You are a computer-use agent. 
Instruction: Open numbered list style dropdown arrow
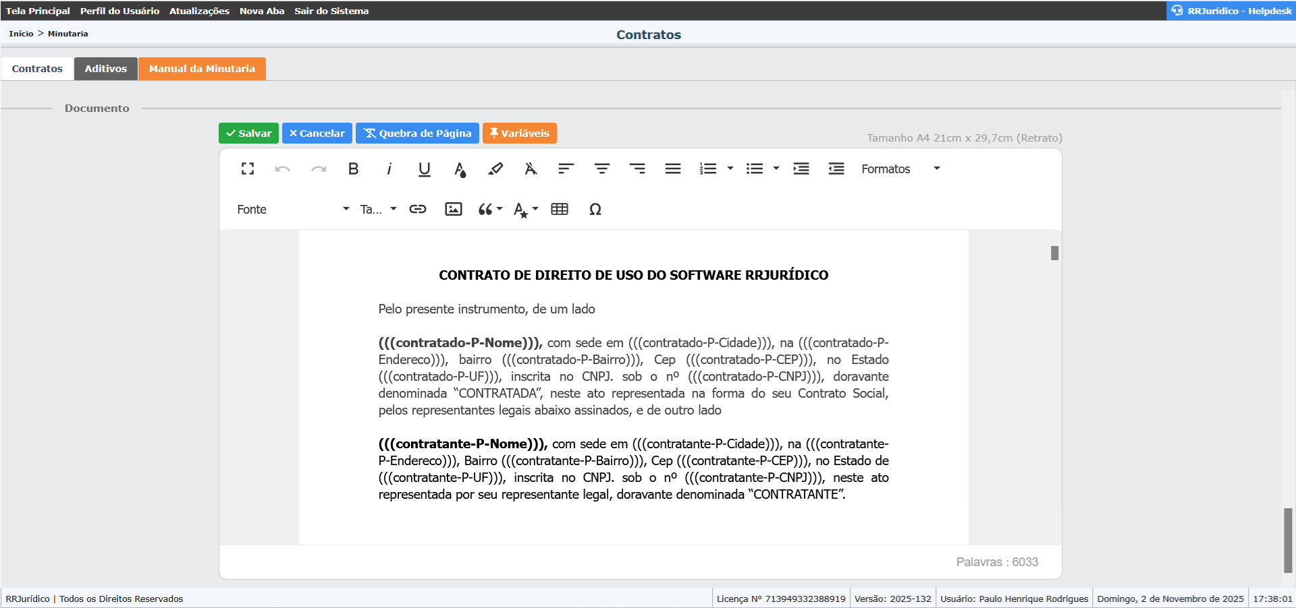730,169
